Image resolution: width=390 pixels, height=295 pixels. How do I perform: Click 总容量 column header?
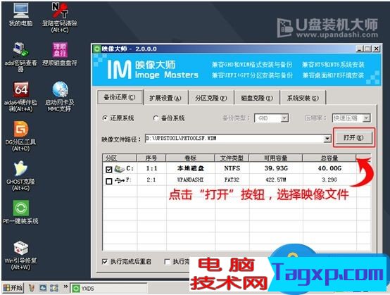(329, 158)
